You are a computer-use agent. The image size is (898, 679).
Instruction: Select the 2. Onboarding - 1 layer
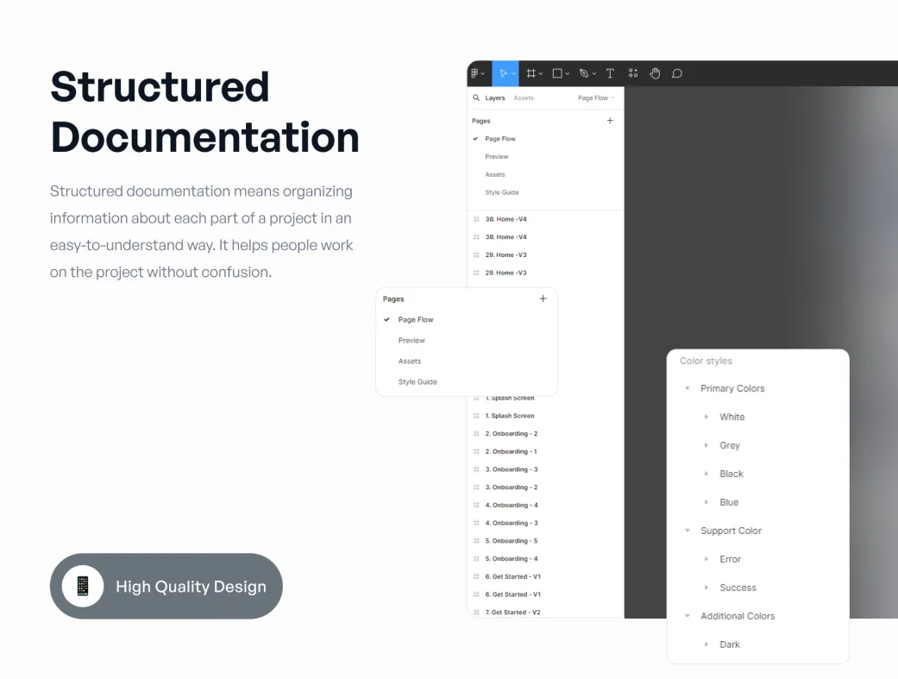(511, 451)
